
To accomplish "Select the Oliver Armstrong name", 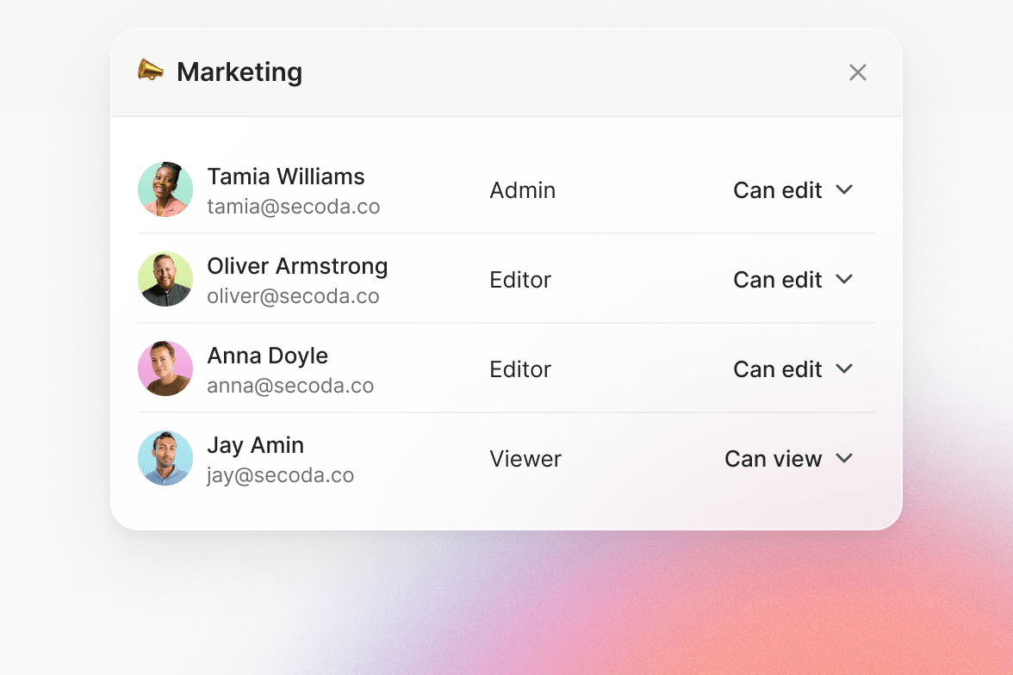I will tap(297, 266).
